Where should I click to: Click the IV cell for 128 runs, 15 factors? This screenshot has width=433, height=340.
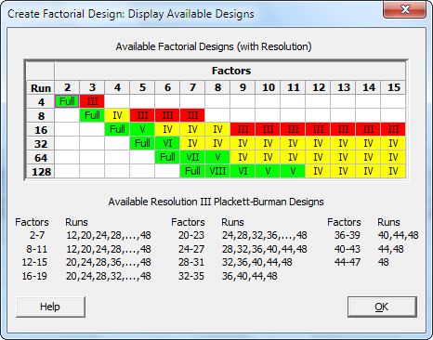click(393, 171)
